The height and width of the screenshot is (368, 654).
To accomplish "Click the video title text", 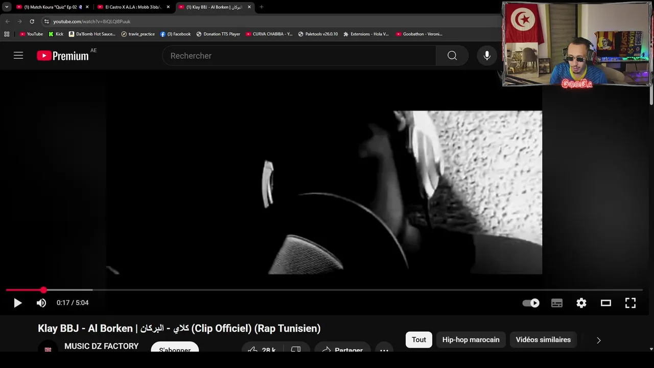I will click(179, 329).
